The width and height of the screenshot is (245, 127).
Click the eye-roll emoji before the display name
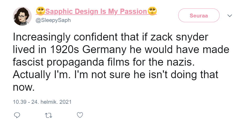(41, 11)
